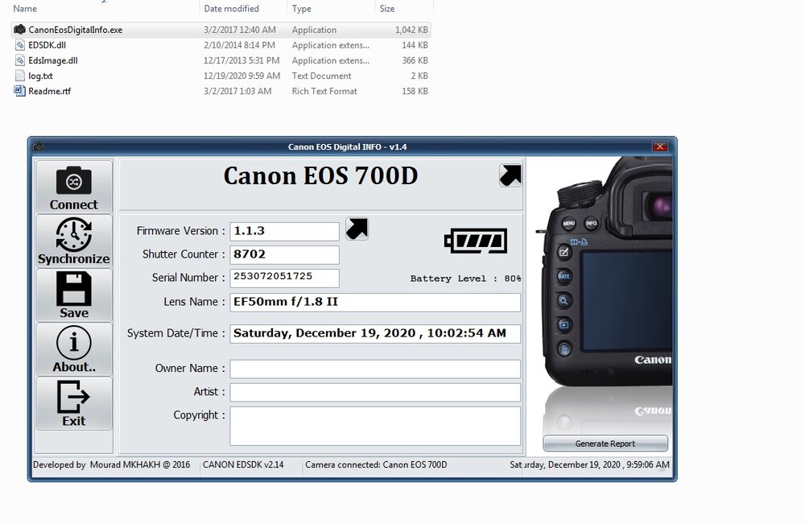The width and height of the screenshot is (805, 524).
Task: Select CanonEosDigitalInfo.exe in file list
Action: point(75,30)
